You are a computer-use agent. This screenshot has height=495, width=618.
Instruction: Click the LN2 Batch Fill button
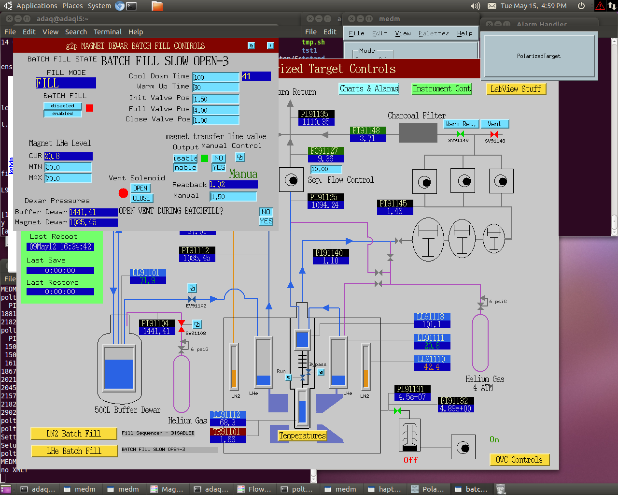(73, 434)
